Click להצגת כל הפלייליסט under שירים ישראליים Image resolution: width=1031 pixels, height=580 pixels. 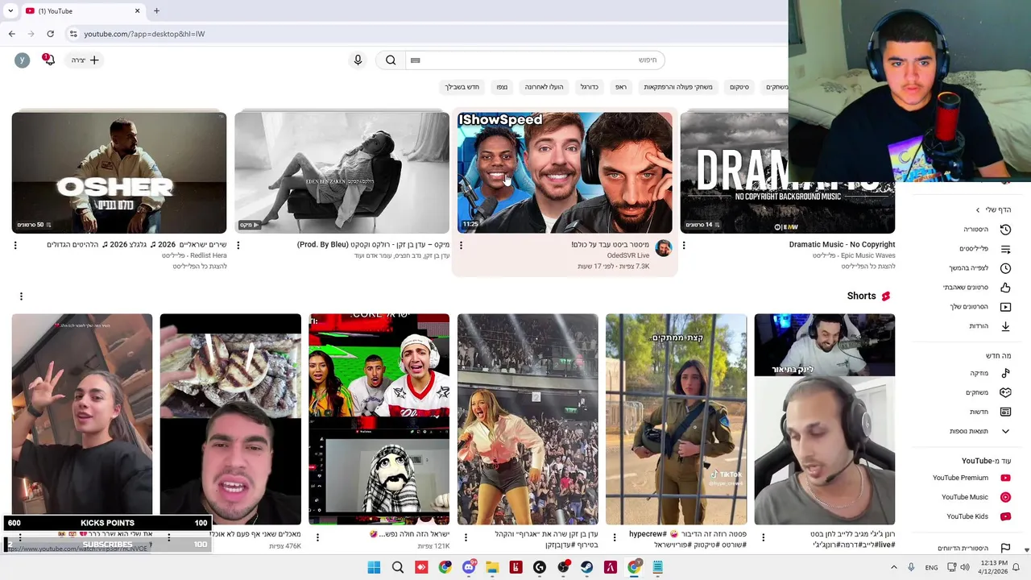(200, 266)
